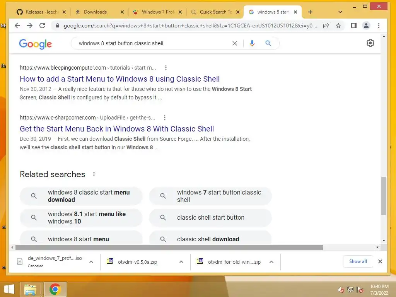This screenshot has height=297, width=396.
Task: Open Related searches more options
Action: pyautogui.click(x=94, y=174)
